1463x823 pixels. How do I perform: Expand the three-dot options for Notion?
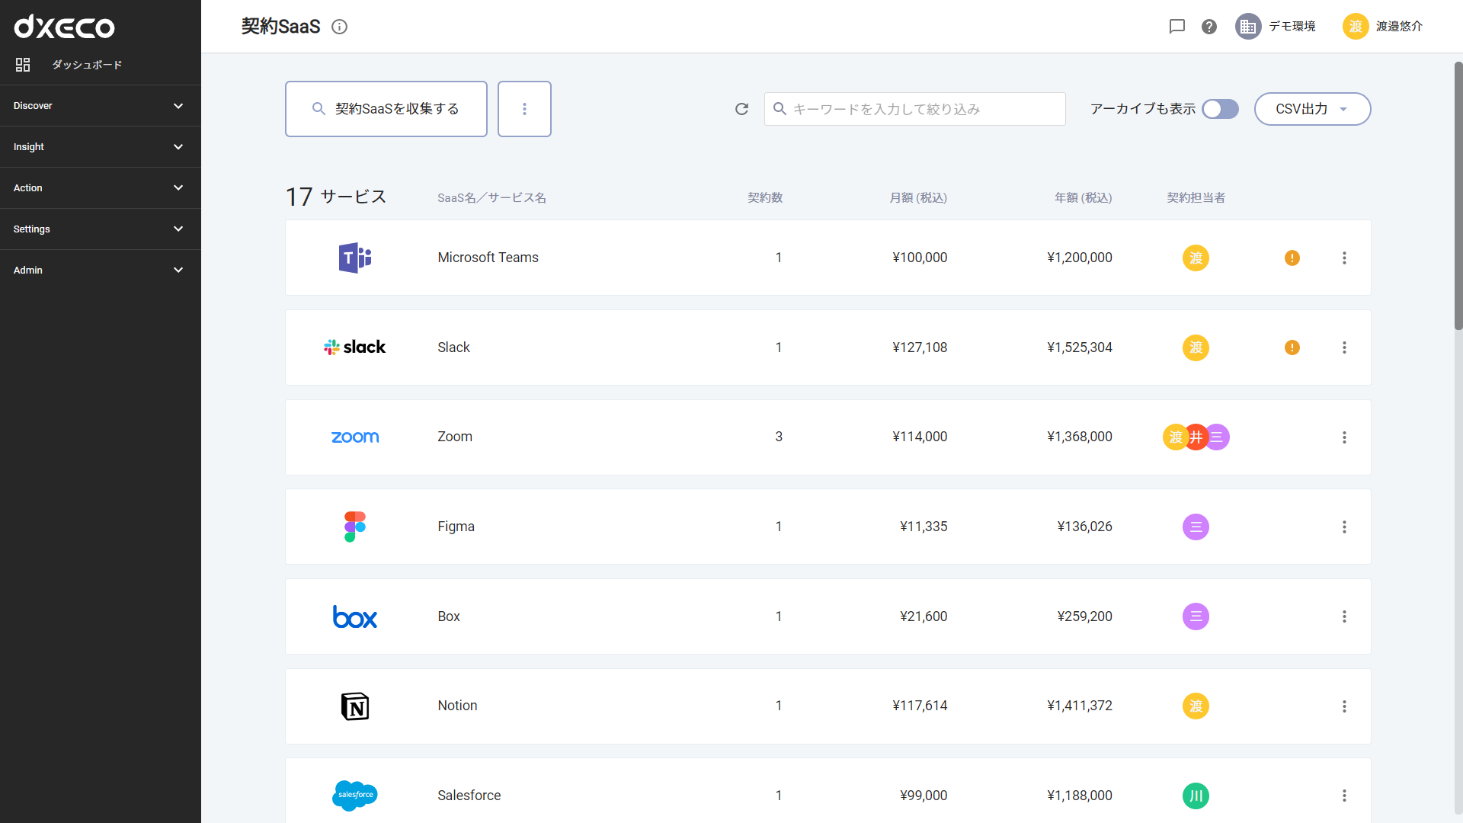(x=1344, y=706)
